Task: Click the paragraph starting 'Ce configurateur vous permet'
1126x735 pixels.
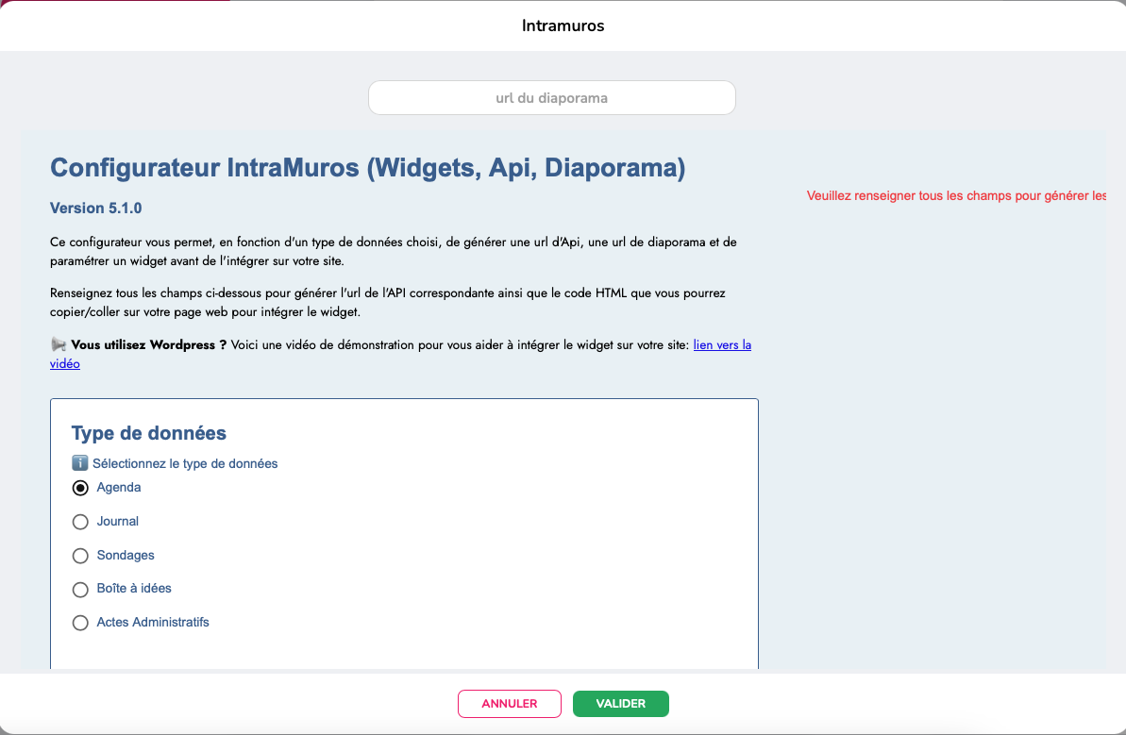Action: click(x=394, y=251)
